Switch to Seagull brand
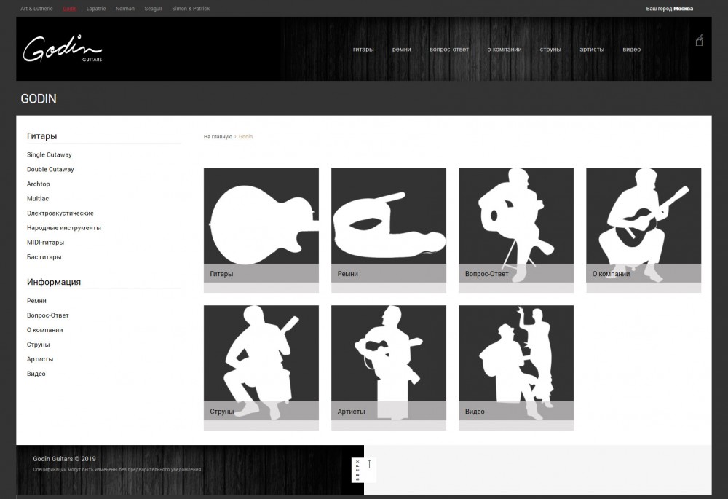Viewport: 728px width, 499px height. tap(153, 9)
